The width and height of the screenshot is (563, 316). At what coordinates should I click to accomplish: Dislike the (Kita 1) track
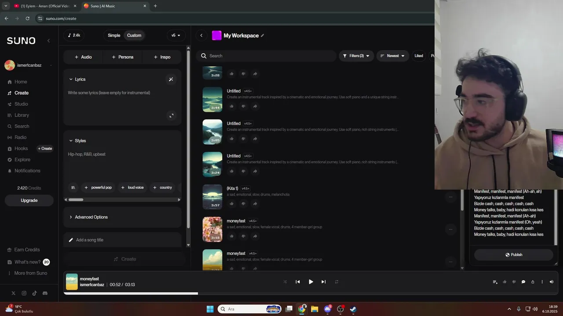coord(243,204)
